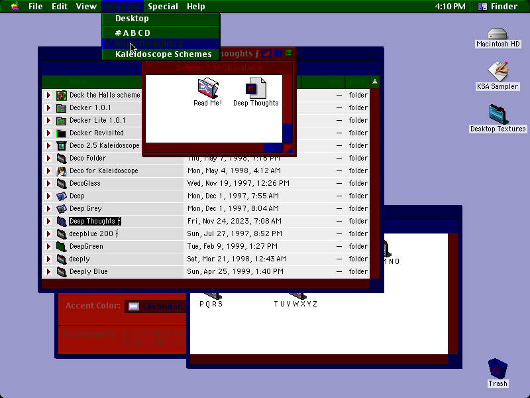This screenshot has height=398, width=530.
Task: Click the Deep Thoughts window horizontal scrollbar
Action: pos(214,148)
